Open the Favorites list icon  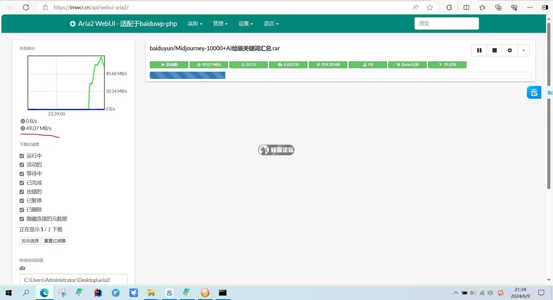click(482, 7)
